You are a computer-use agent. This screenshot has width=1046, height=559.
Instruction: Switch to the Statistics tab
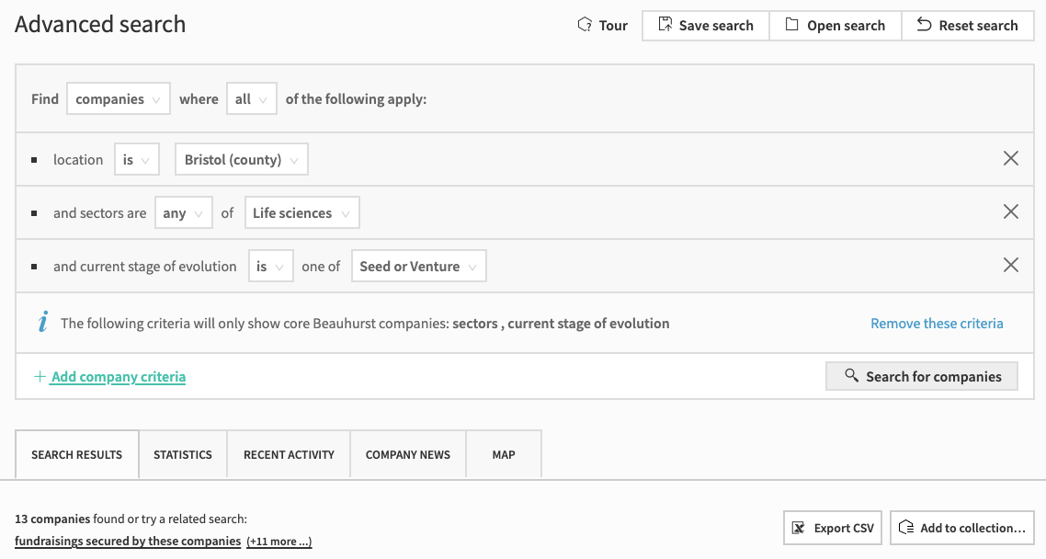(183, 454)
